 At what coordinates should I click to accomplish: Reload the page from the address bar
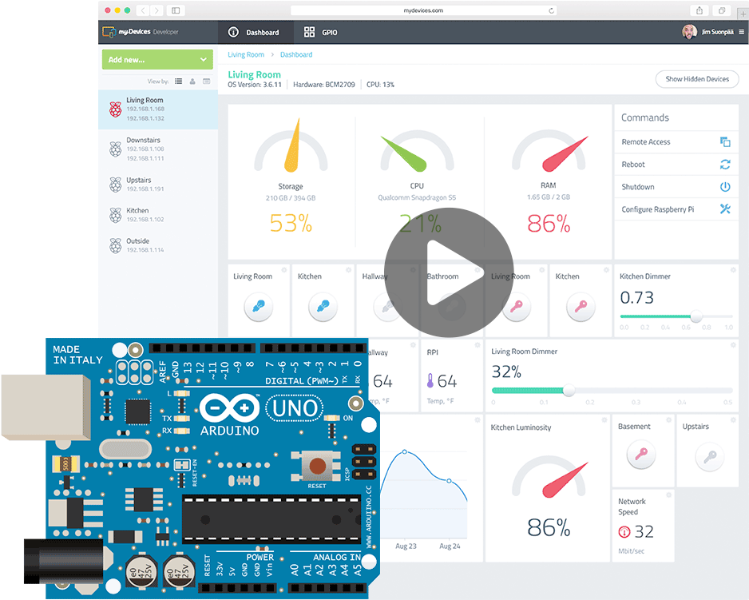[x=551, y=10]
